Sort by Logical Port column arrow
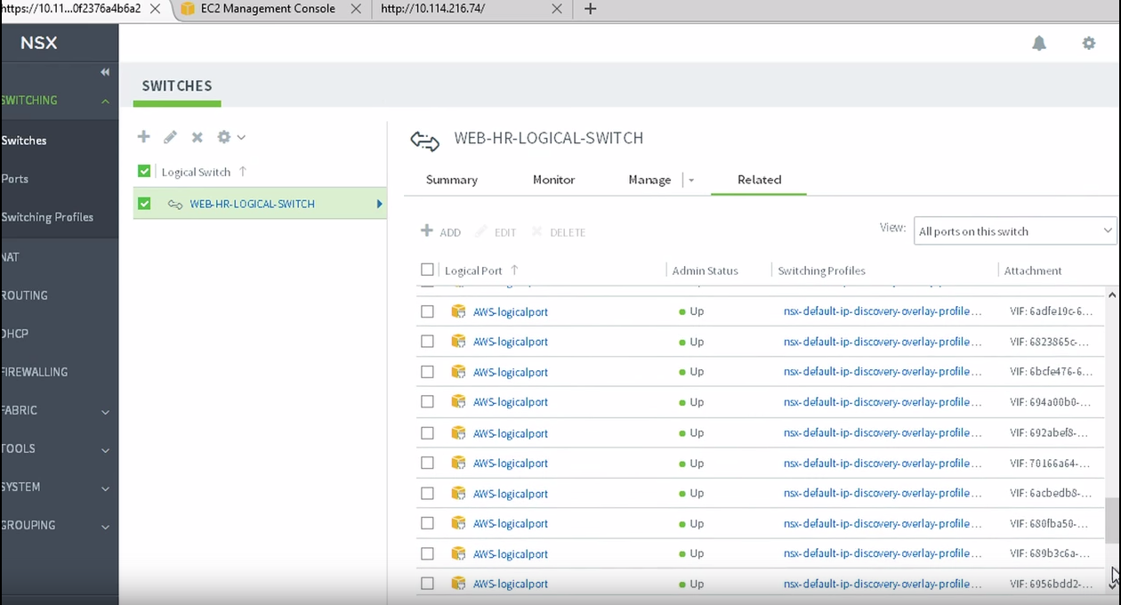The width and height of the screenshot is (1121, 605). point(514,270)
